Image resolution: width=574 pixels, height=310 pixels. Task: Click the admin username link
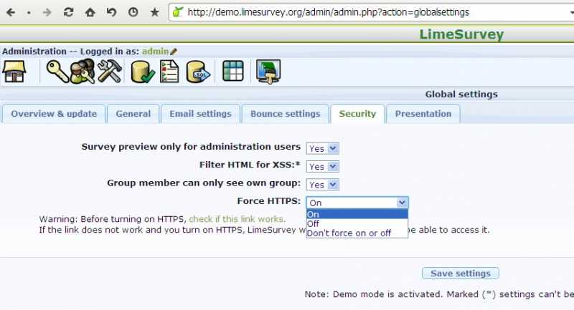[155, 52]
